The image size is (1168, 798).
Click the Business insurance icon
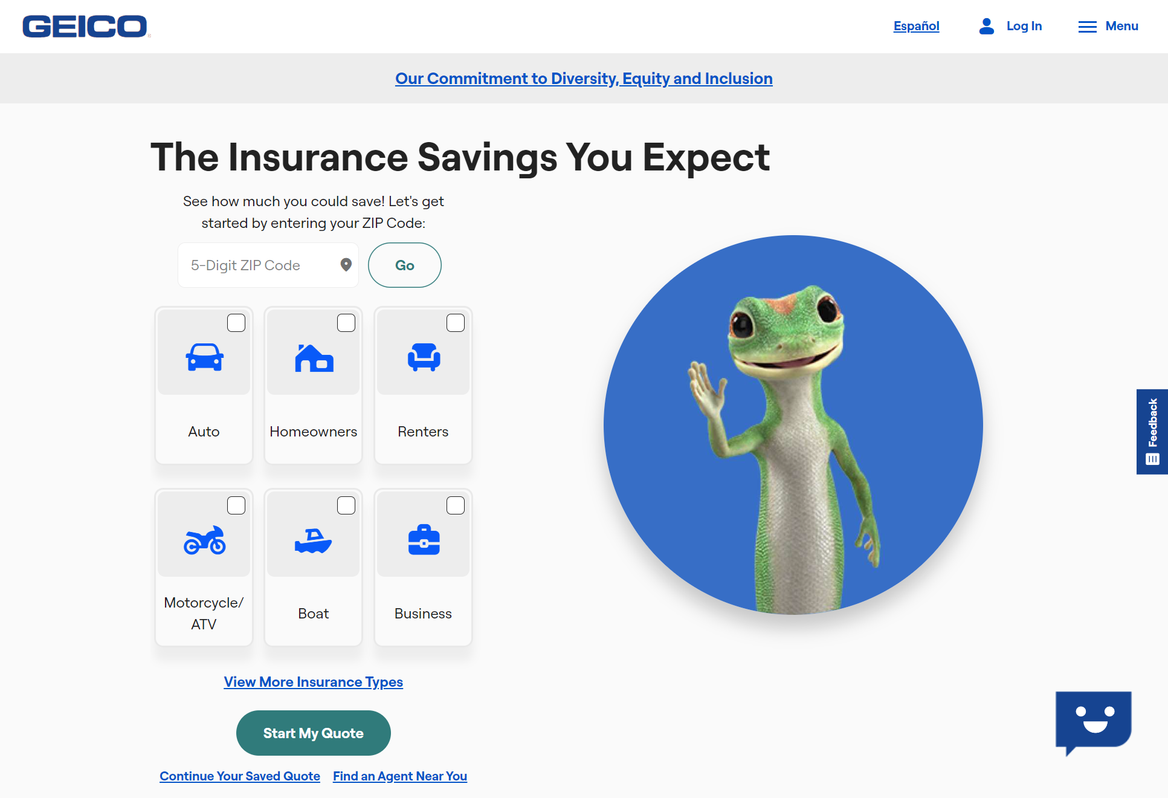click(424, 539)
